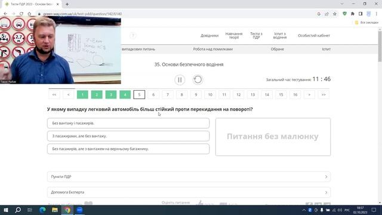
Task: Open Zoom app on taskbar
Action: pos(79,210)
